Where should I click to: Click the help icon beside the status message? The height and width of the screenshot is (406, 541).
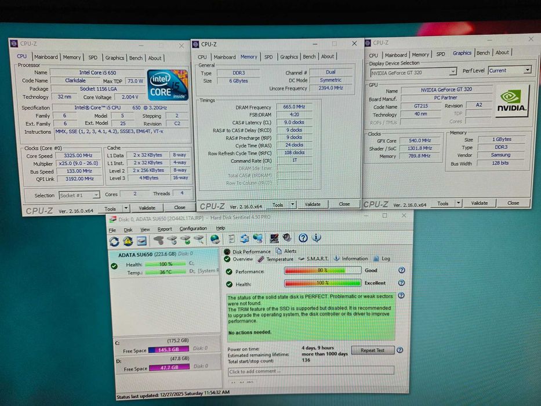(x=401, y=296)
